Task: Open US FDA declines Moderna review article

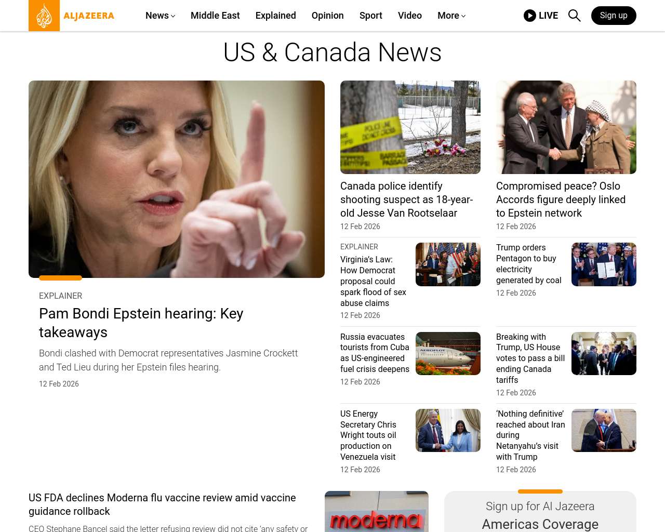Action: tap(162, 504)
